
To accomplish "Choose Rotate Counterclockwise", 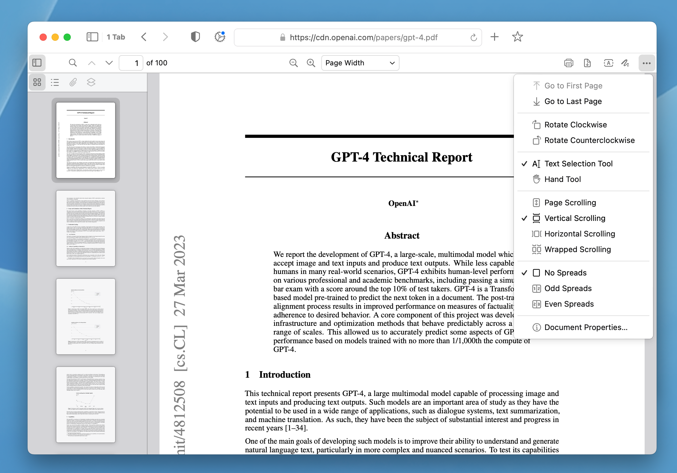I will click(583, 140).
